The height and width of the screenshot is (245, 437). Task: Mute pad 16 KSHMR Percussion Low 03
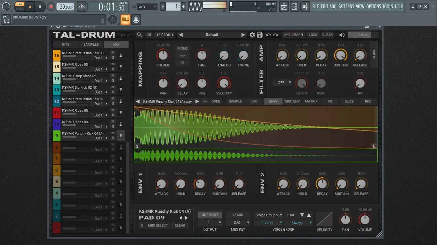113,53
